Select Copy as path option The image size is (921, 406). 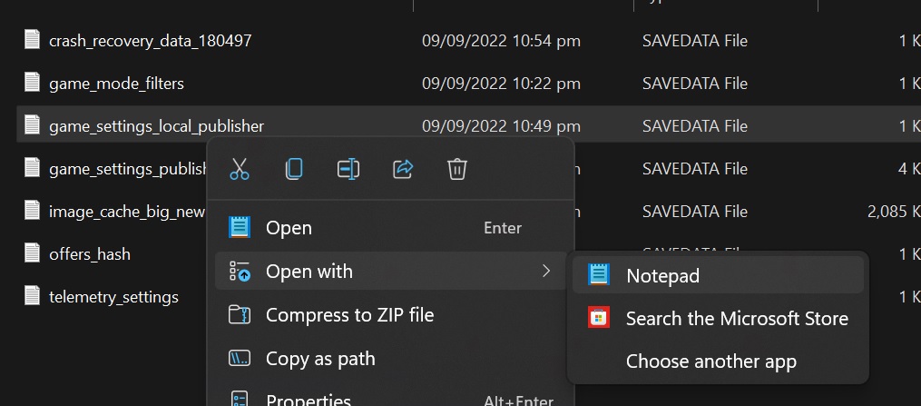(x=319, y=359)
